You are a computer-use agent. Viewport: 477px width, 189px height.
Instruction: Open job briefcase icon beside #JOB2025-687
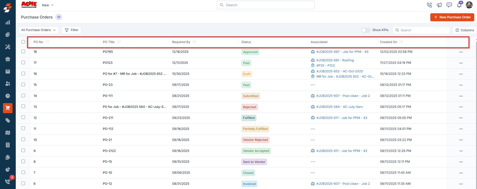(x=313, y=52)
